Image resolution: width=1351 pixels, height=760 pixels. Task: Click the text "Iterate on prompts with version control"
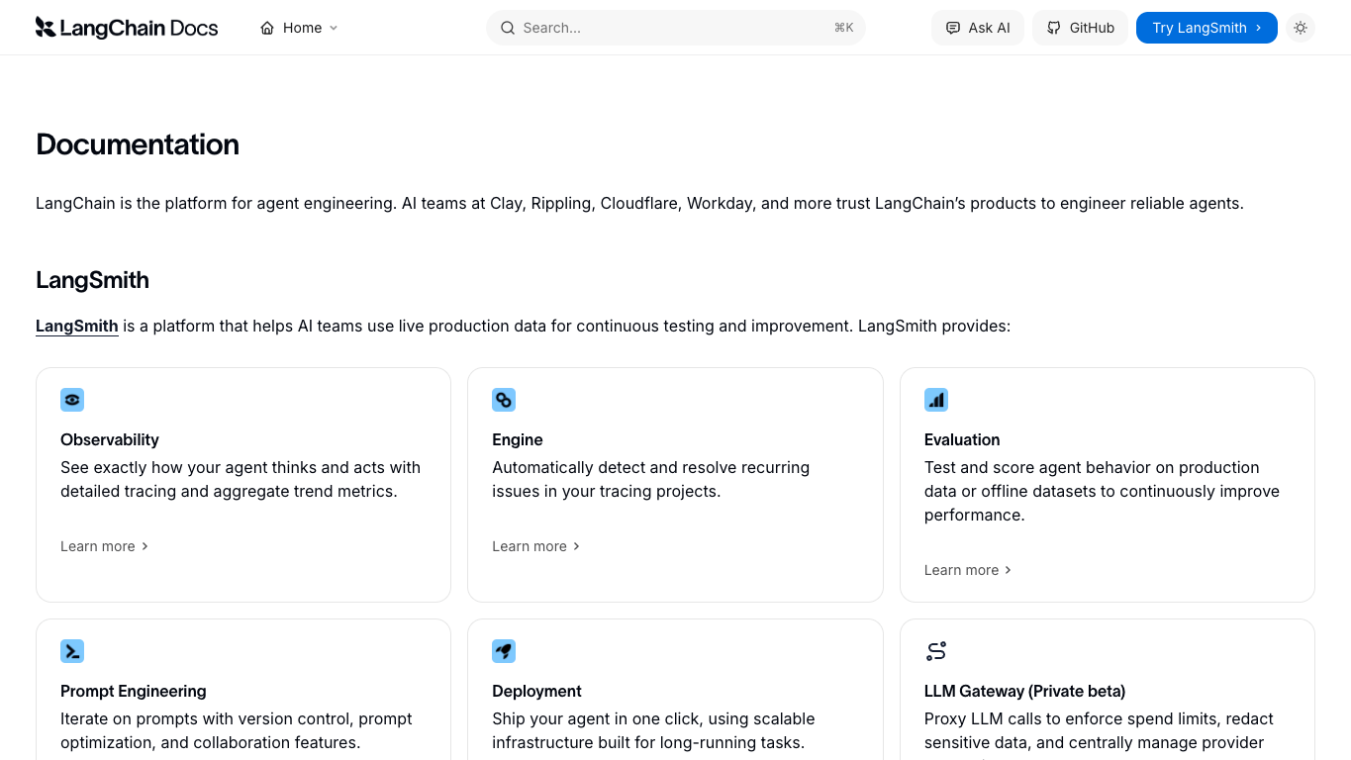(207, 718)
